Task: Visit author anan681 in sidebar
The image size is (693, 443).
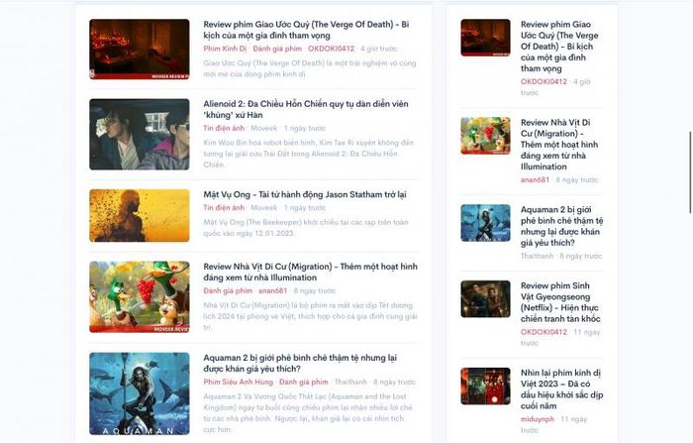Action: [535, 180]
